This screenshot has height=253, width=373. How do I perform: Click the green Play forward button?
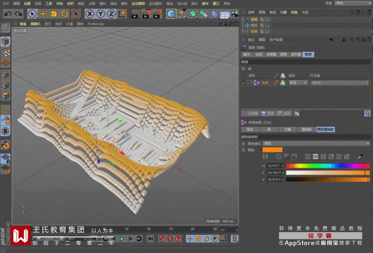(122, 238)
